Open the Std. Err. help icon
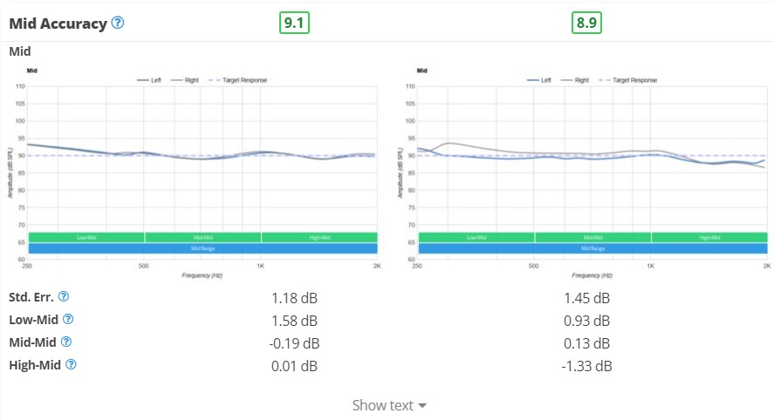Image resolution: width=774 pixels, height=420 pixels. coord(63,296)
